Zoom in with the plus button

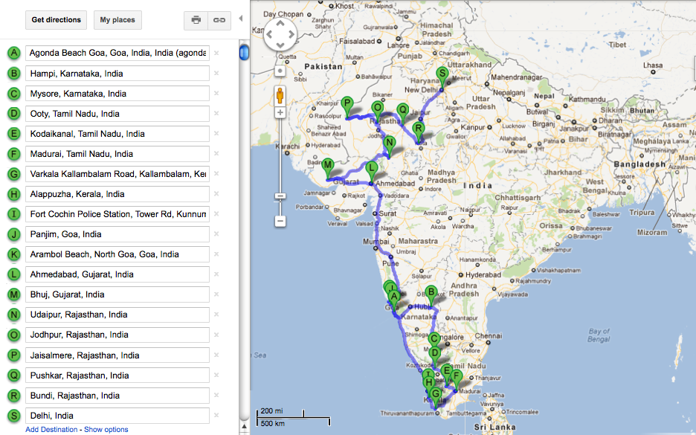pyautogui.click(x=280, y=113)
